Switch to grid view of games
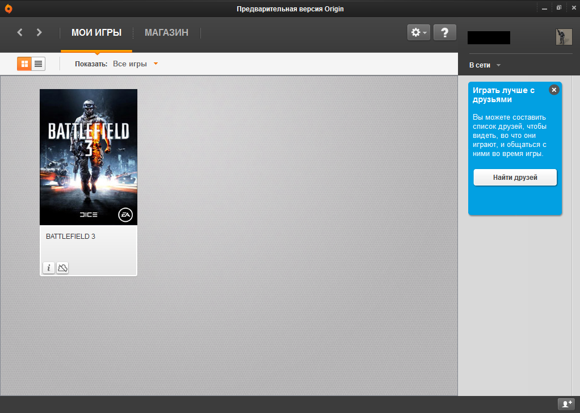 pyautogui.click(x=24, y=64)
